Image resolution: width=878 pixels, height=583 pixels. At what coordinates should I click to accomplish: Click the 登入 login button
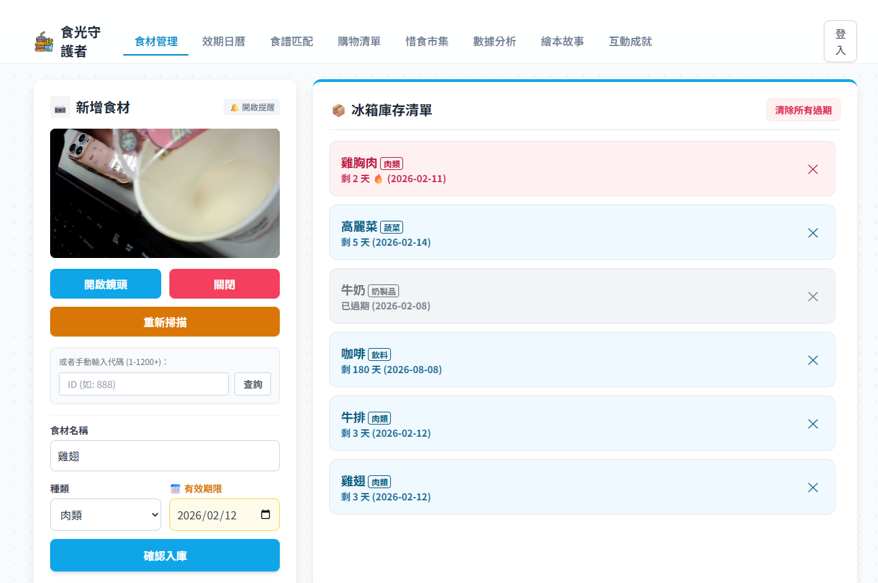[840, 41]
